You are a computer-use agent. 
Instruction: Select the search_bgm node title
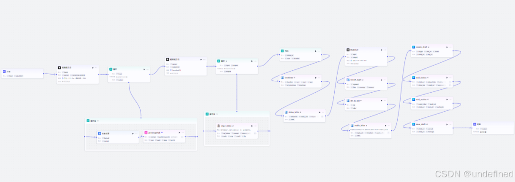356,79
